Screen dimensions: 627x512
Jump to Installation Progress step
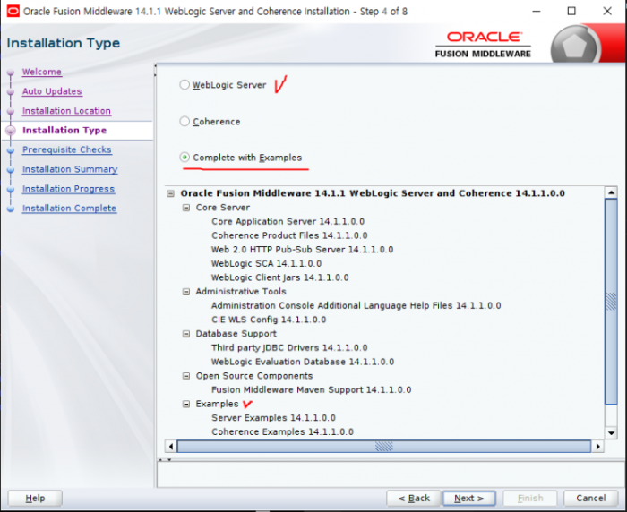click(x=68, y=189)
